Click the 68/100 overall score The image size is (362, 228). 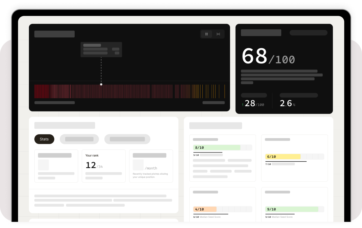click(x=268, y=56)
